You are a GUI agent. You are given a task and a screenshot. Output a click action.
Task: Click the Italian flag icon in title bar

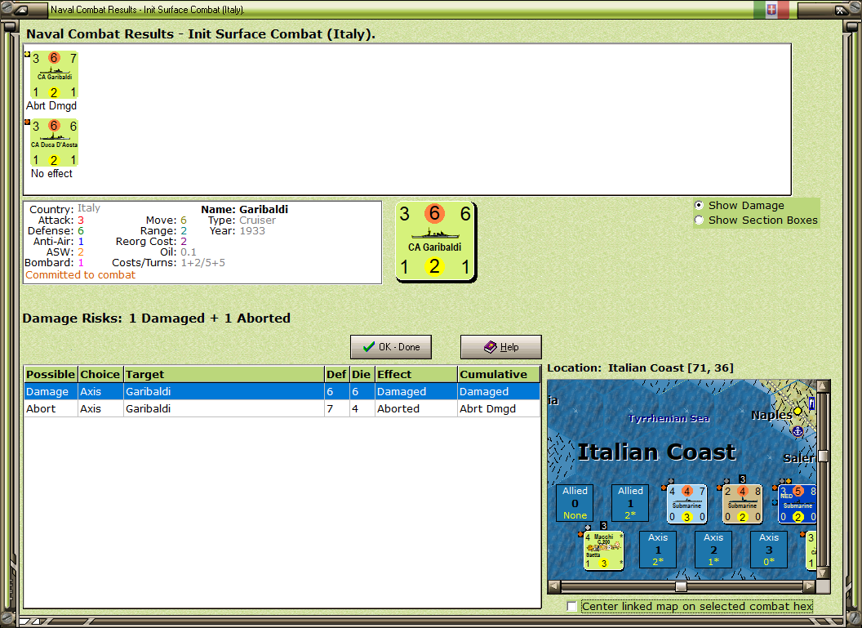click(x=771, y=9)
